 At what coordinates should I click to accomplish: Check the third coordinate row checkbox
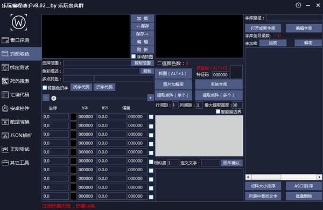(x=151, y=135)
